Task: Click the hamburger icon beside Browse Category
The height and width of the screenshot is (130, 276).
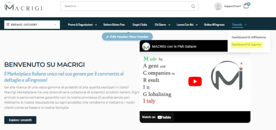Action: 8,25
